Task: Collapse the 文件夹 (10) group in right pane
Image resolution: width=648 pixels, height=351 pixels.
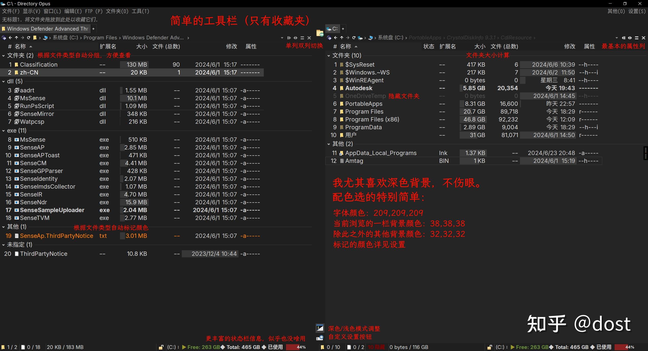Action: [x=329, y=56]
